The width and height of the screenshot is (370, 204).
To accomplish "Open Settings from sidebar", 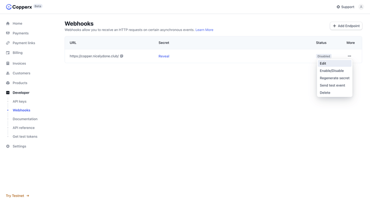I will 19,146.
